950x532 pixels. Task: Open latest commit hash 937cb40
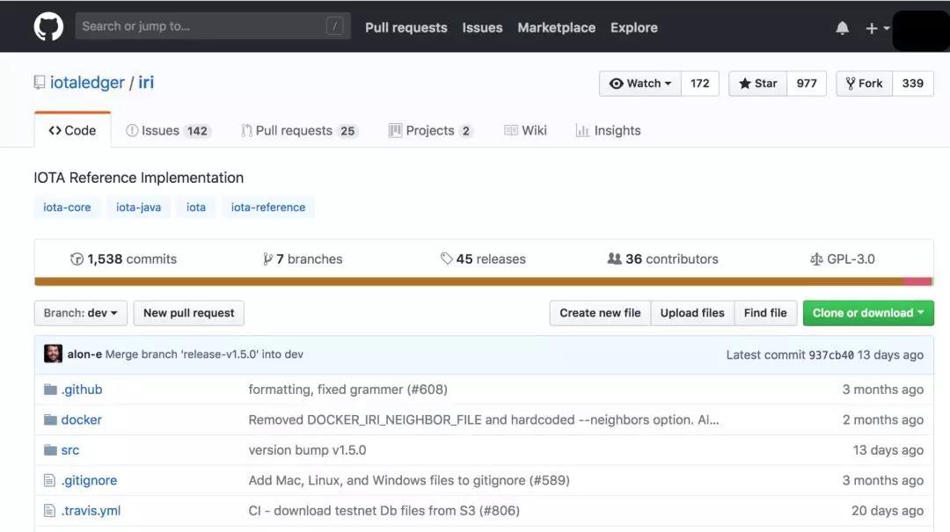(x=831, y=355)
